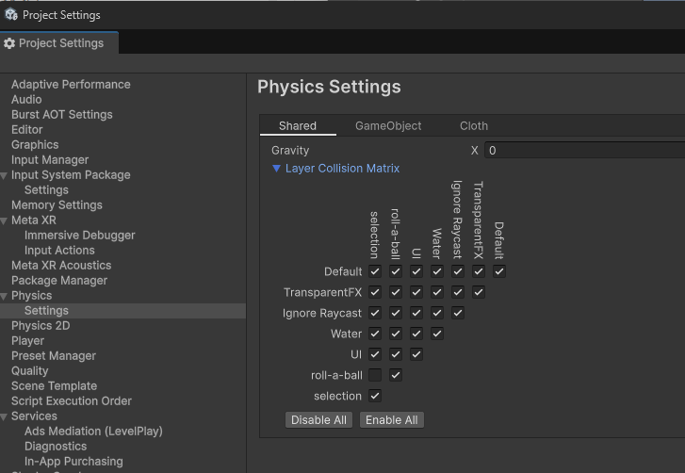Open Scene Template settings

(x=54, y=386)
